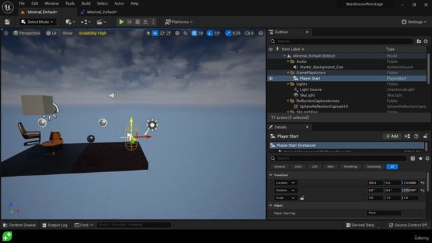Open rotation snap angle value 10°
The image size is (432, 243).
[x=217, y=33]
